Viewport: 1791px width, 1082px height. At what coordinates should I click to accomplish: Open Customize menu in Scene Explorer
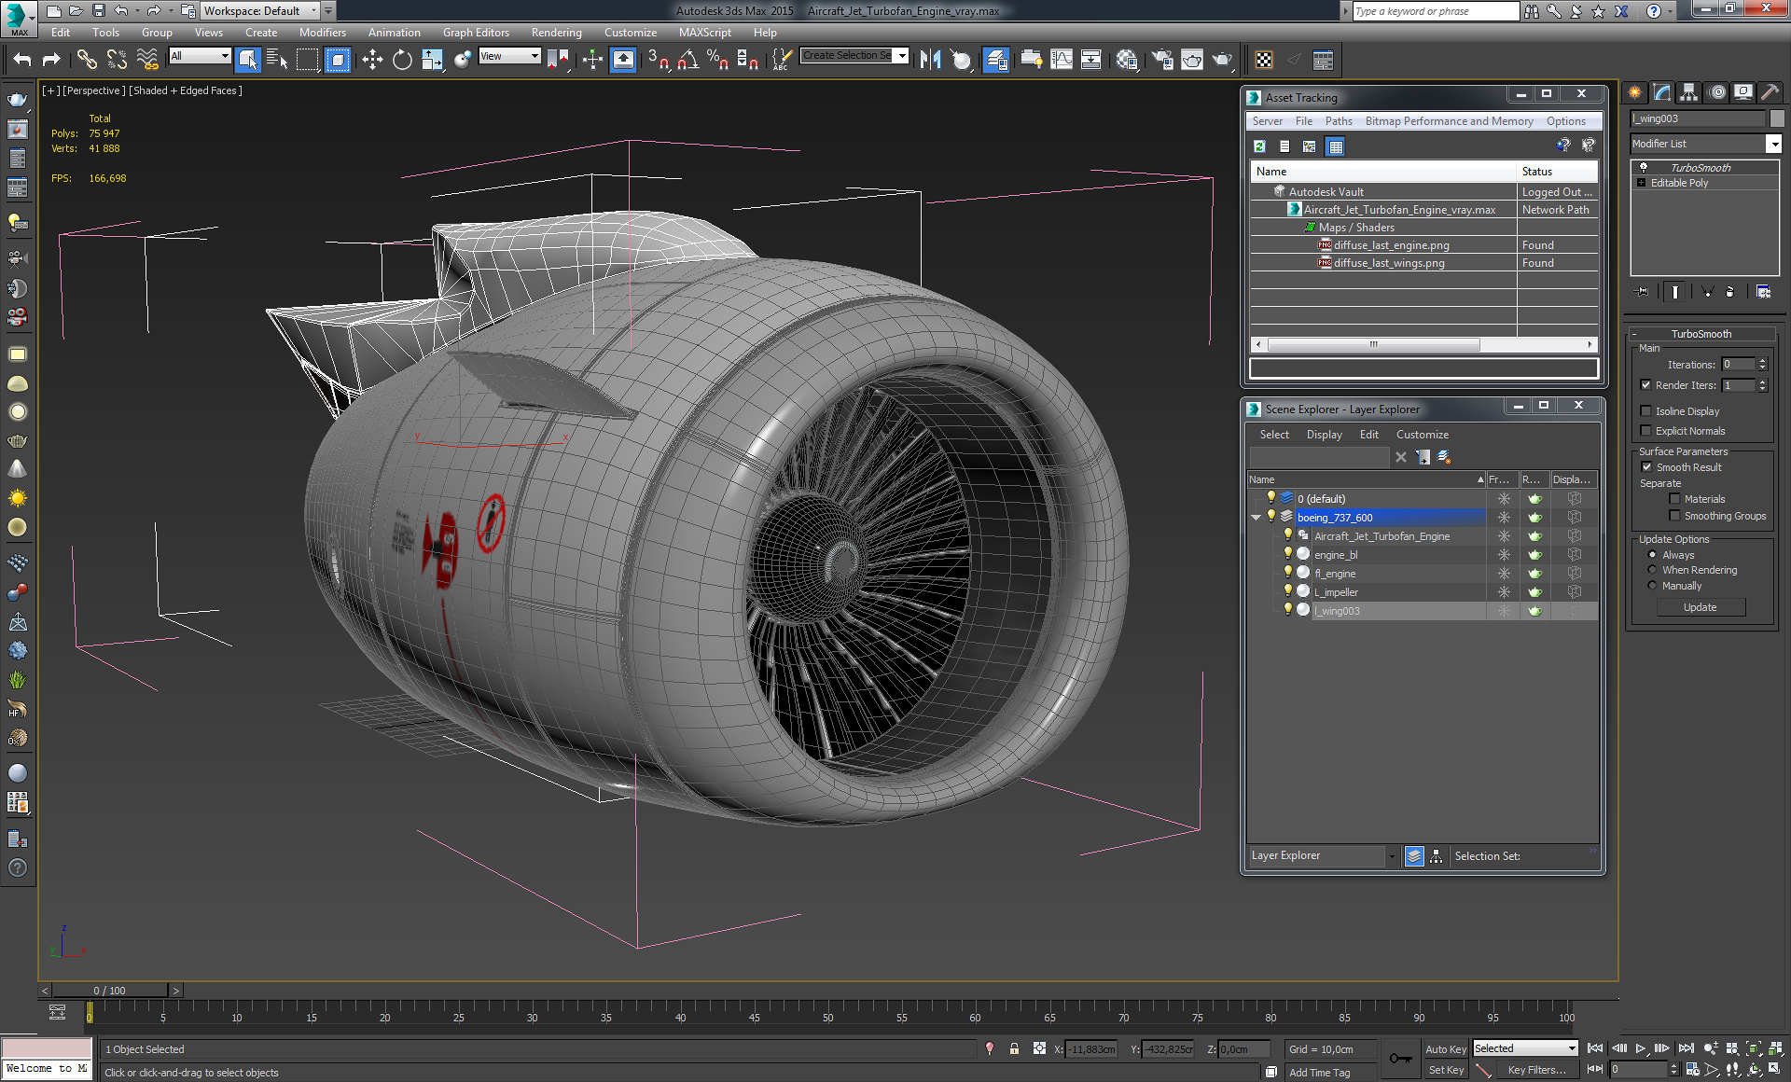click(x=1422, y=435)
